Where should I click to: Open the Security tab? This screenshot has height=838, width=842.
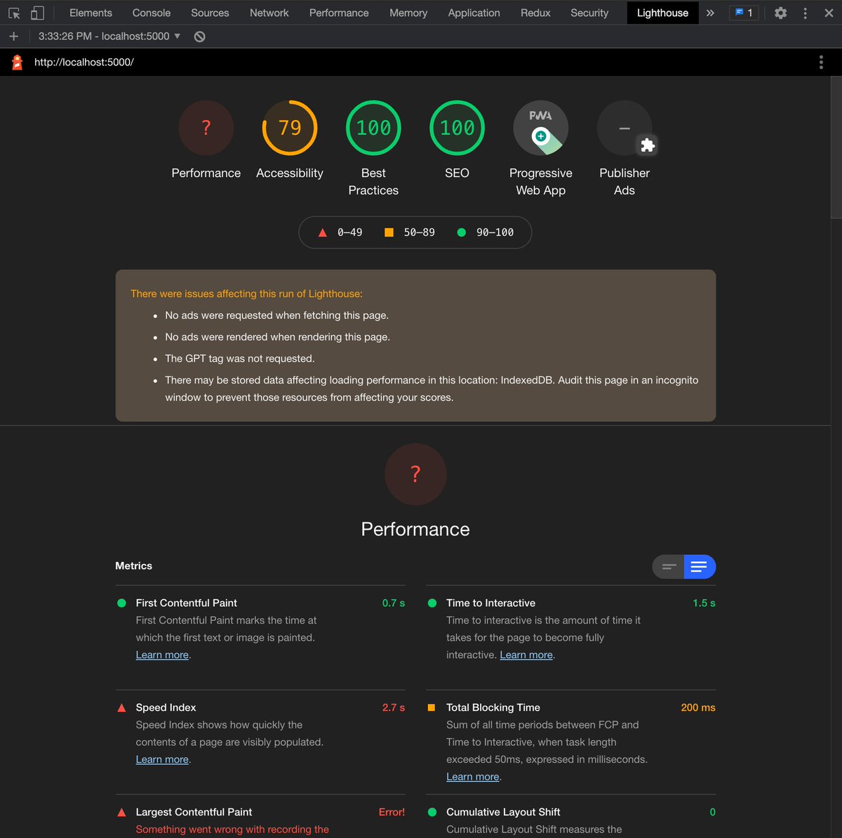589,13
